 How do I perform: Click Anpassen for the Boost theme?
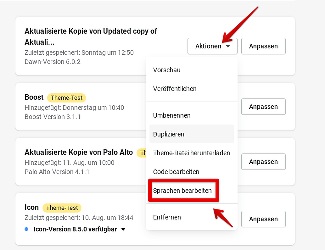263,107
